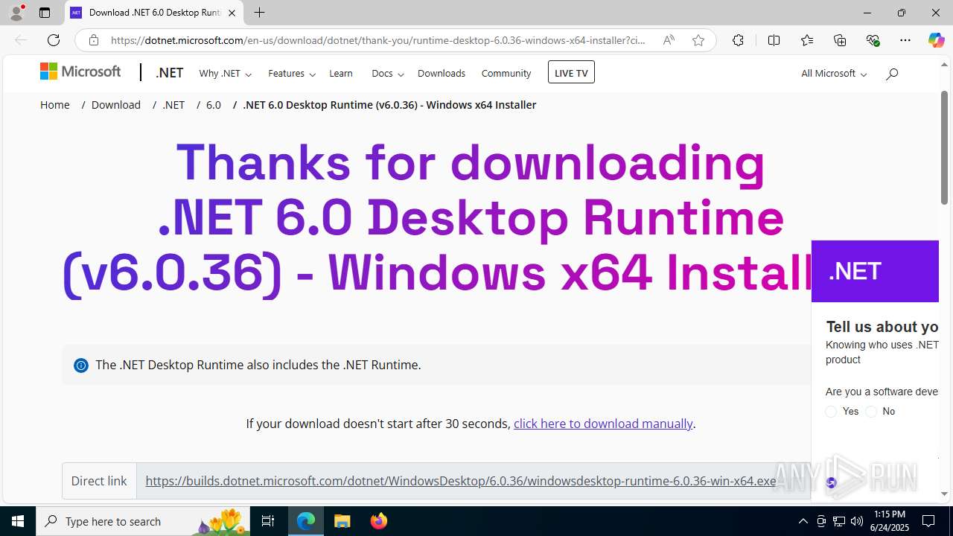Open Collections icon
Screen dimensions: 953x536
click(840, 40)
